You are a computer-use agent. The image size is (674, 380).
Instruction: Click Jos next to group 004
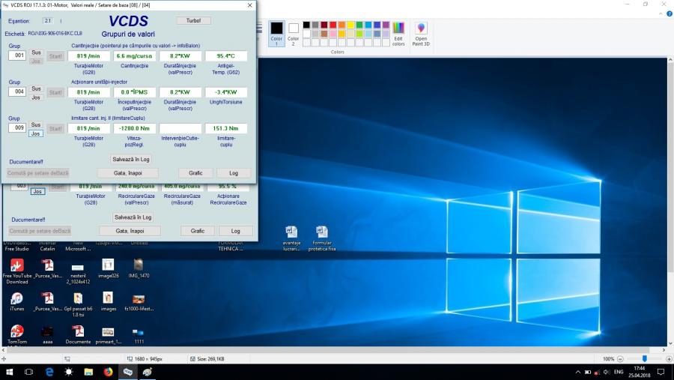point(37,97)
